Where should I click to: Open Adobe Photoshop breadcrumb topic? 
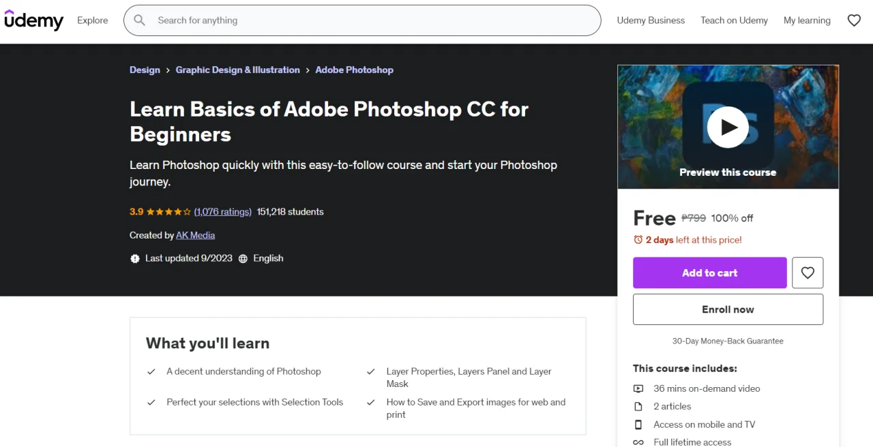click(354, 70)
